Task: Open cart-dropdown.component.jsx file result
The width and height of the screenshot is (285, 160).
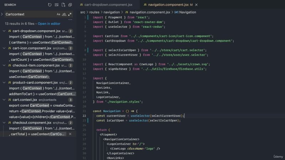Action: tap(37, 31)
